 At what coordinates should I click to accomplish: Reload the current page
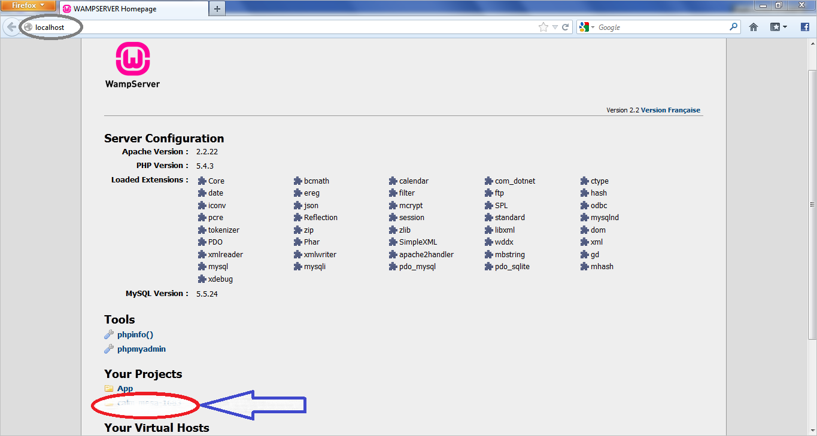pyautogui.click(x=565, y=27)
